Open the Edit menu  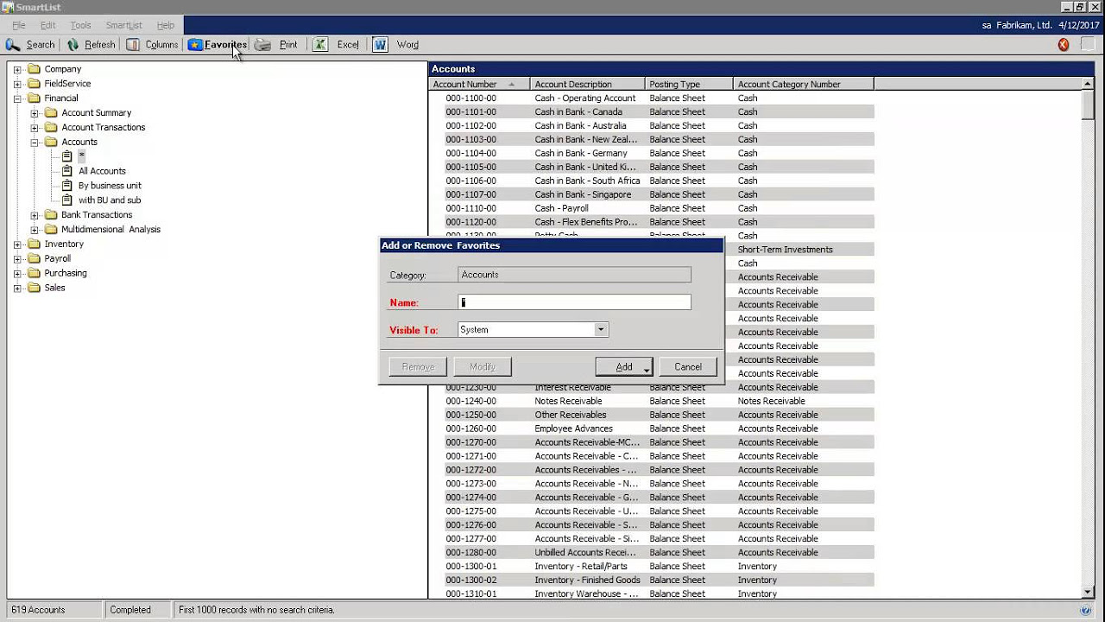(47, 26)
